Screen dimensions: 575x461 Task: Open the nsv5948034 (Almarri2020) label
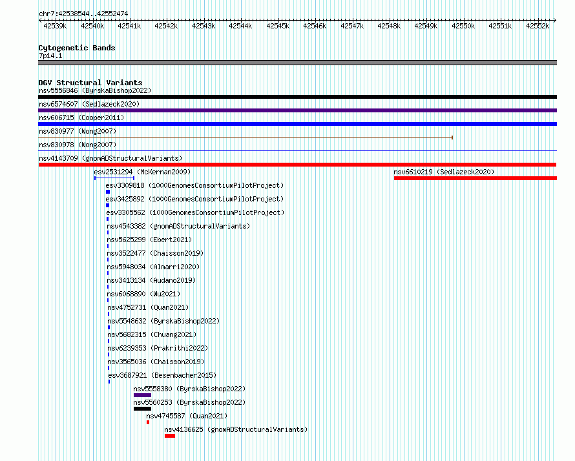pyautogui.click(x=153, y=267)
